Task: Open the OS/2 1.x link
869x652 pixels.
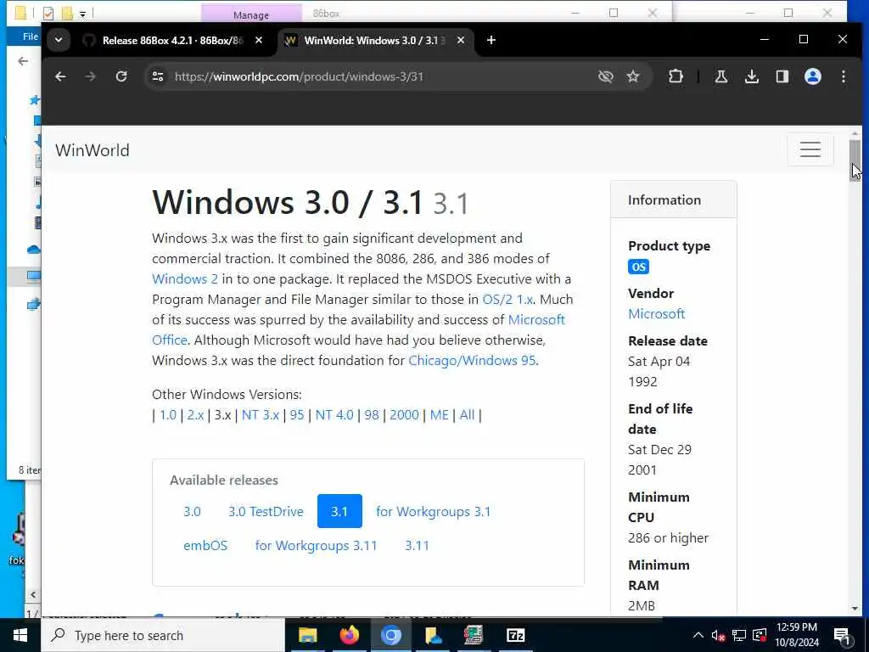Action: pos(507,300)
